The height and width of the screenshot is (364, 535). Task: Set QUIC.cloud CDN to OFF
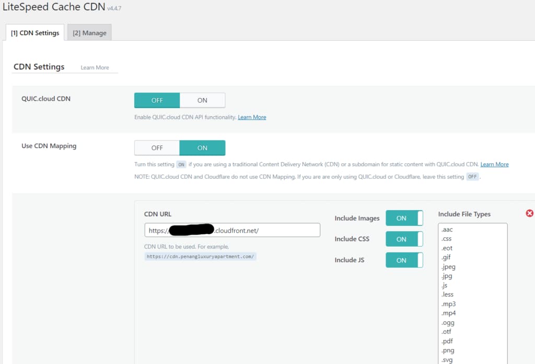click(157, 100)
